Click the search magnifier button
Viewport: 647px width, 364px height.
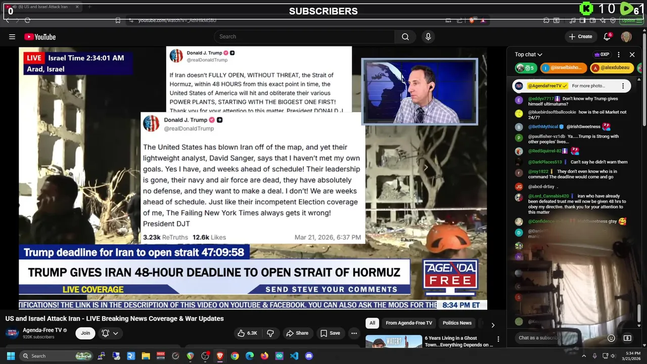(x=405, y=36)
